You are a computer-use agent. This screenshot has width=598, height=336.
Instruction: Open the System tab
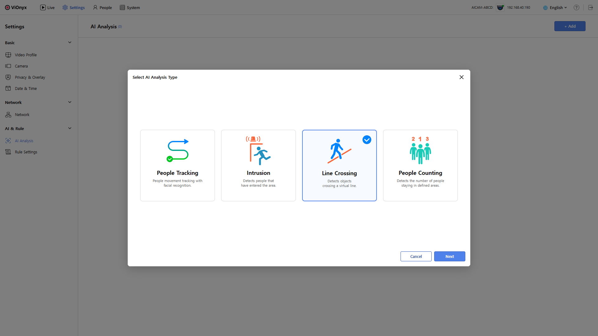pyautogui.click(x=130, y=7)
